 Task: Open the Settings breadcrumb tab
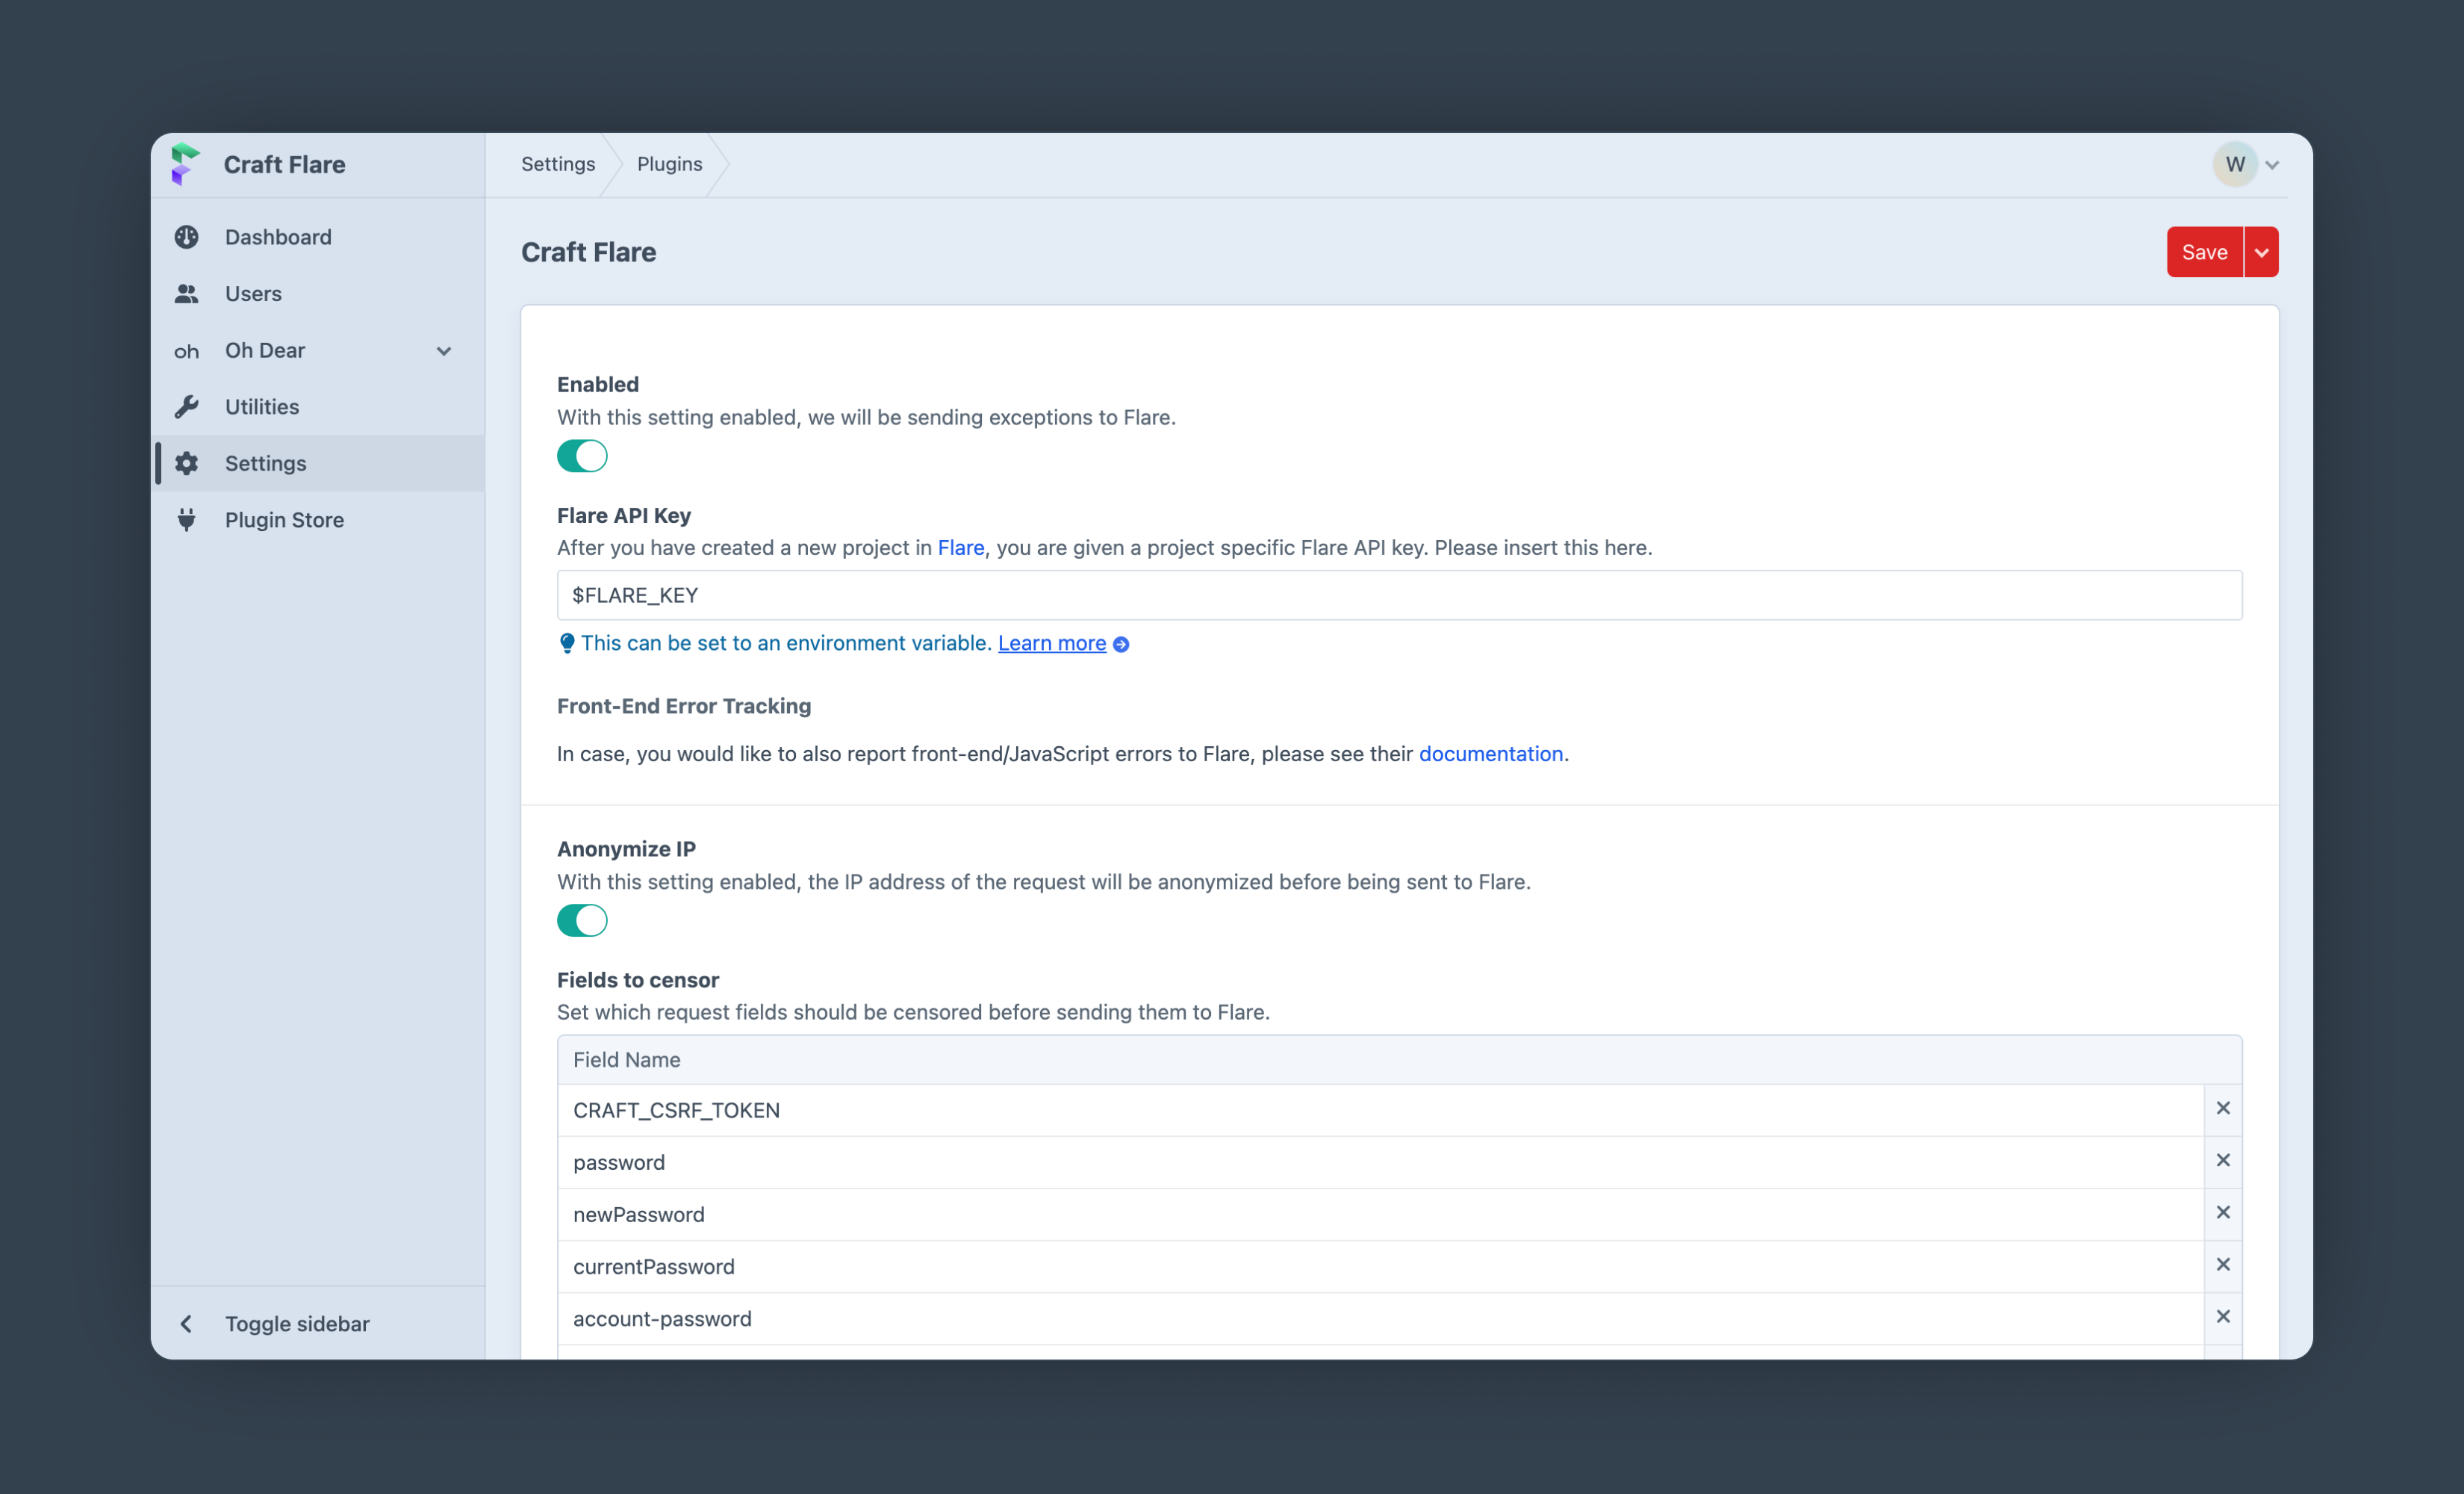[558, 164]
